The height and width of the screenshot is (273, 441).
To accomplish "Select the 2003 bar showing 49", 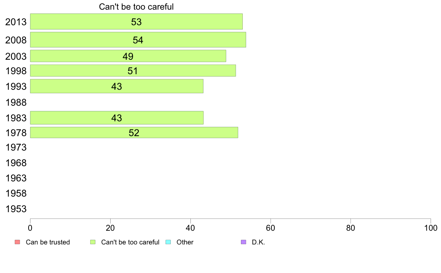I will tap(128, 56).
